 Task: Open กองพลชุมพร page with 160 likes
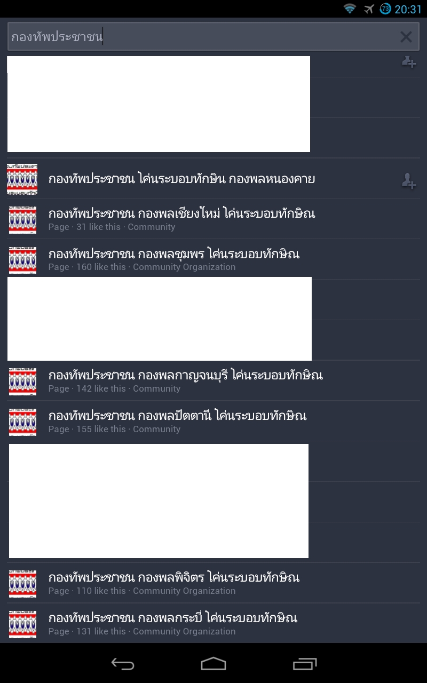(x=213, y=259)
